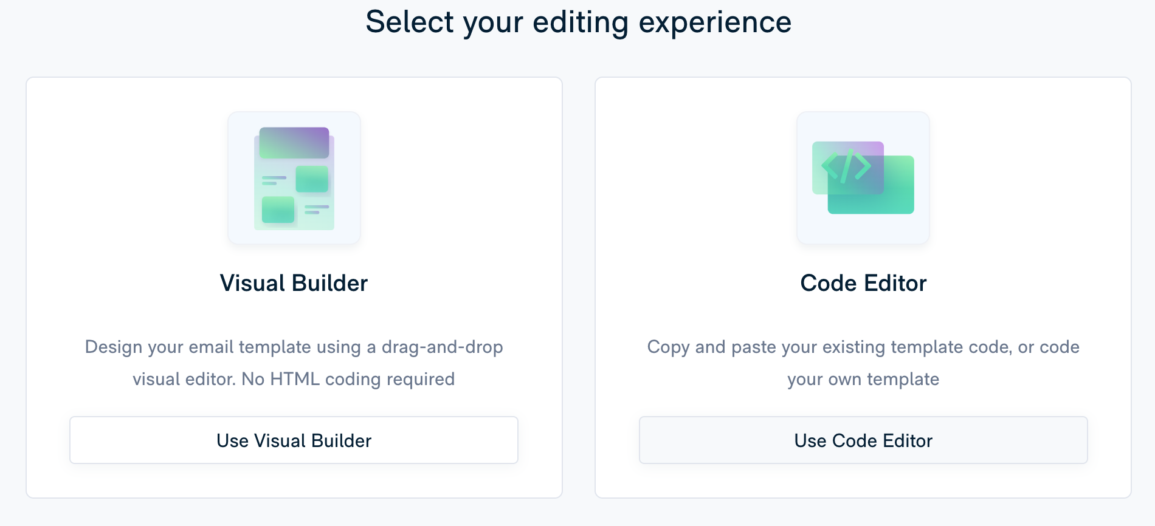Click the 'Select your editing experience' heading
The width and height of the screenshot is (1155, 526).
tap(578, 22)
